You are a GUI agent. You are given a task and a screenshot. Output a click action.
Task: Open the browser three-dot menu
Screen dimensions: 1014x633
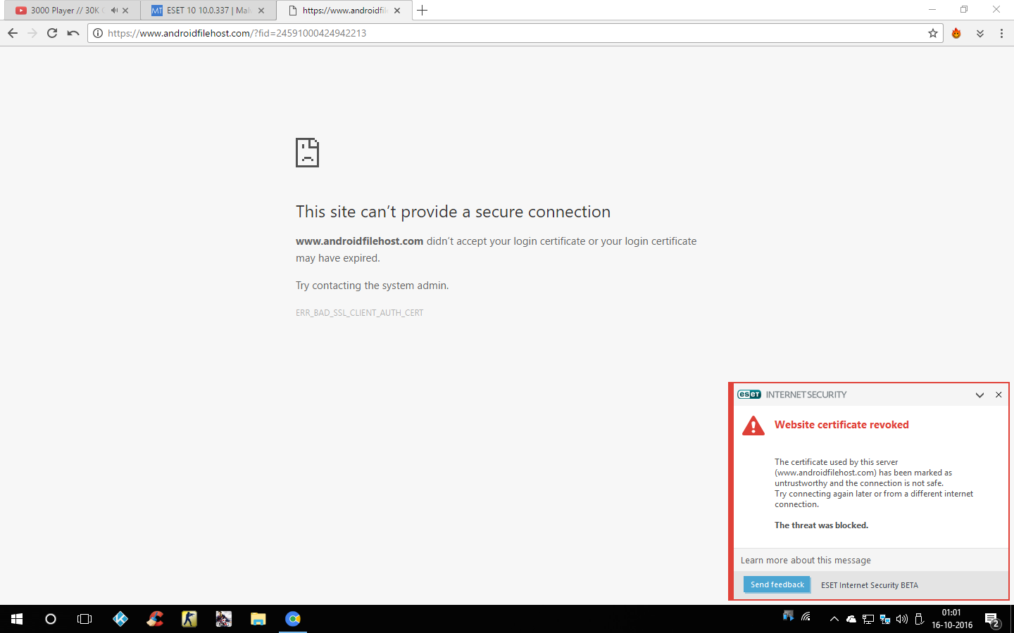point(1001,33)
